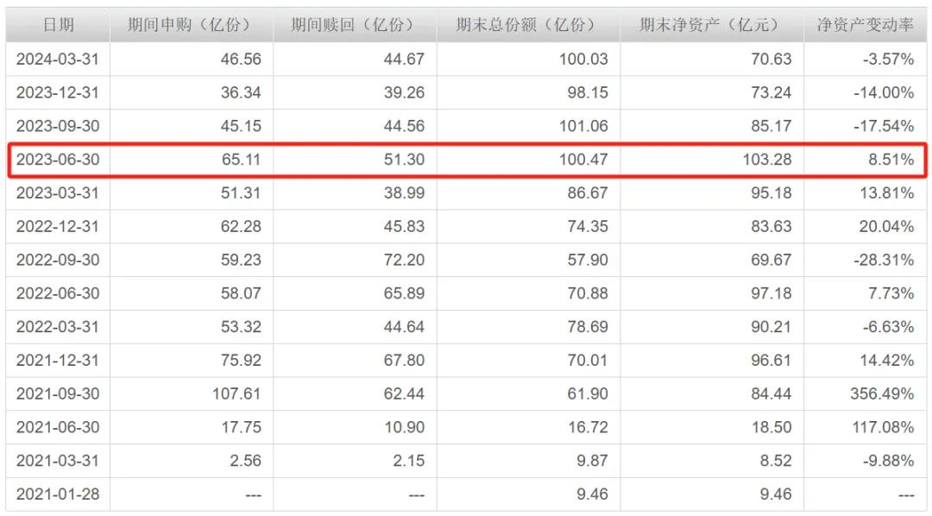932x516 pixels.
Task: Click total shares value 101.06
Action: [584, 126]
